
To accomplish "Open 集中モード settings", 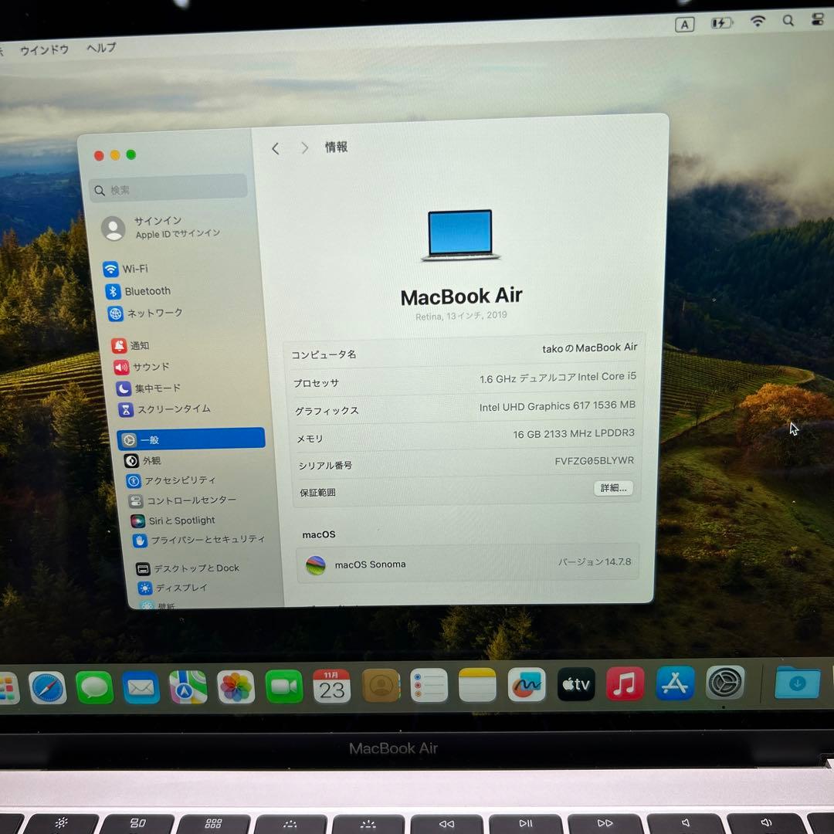I will 157,388.
